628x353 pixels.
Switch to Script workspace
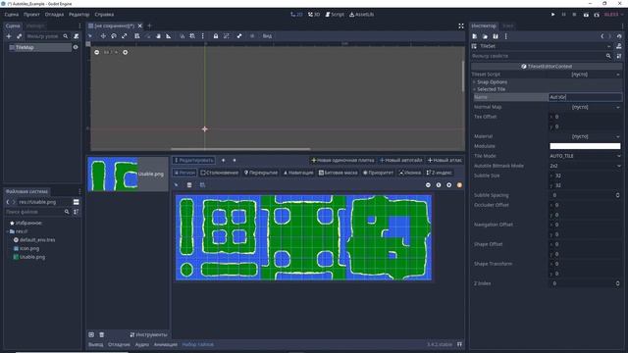[335, 15]
